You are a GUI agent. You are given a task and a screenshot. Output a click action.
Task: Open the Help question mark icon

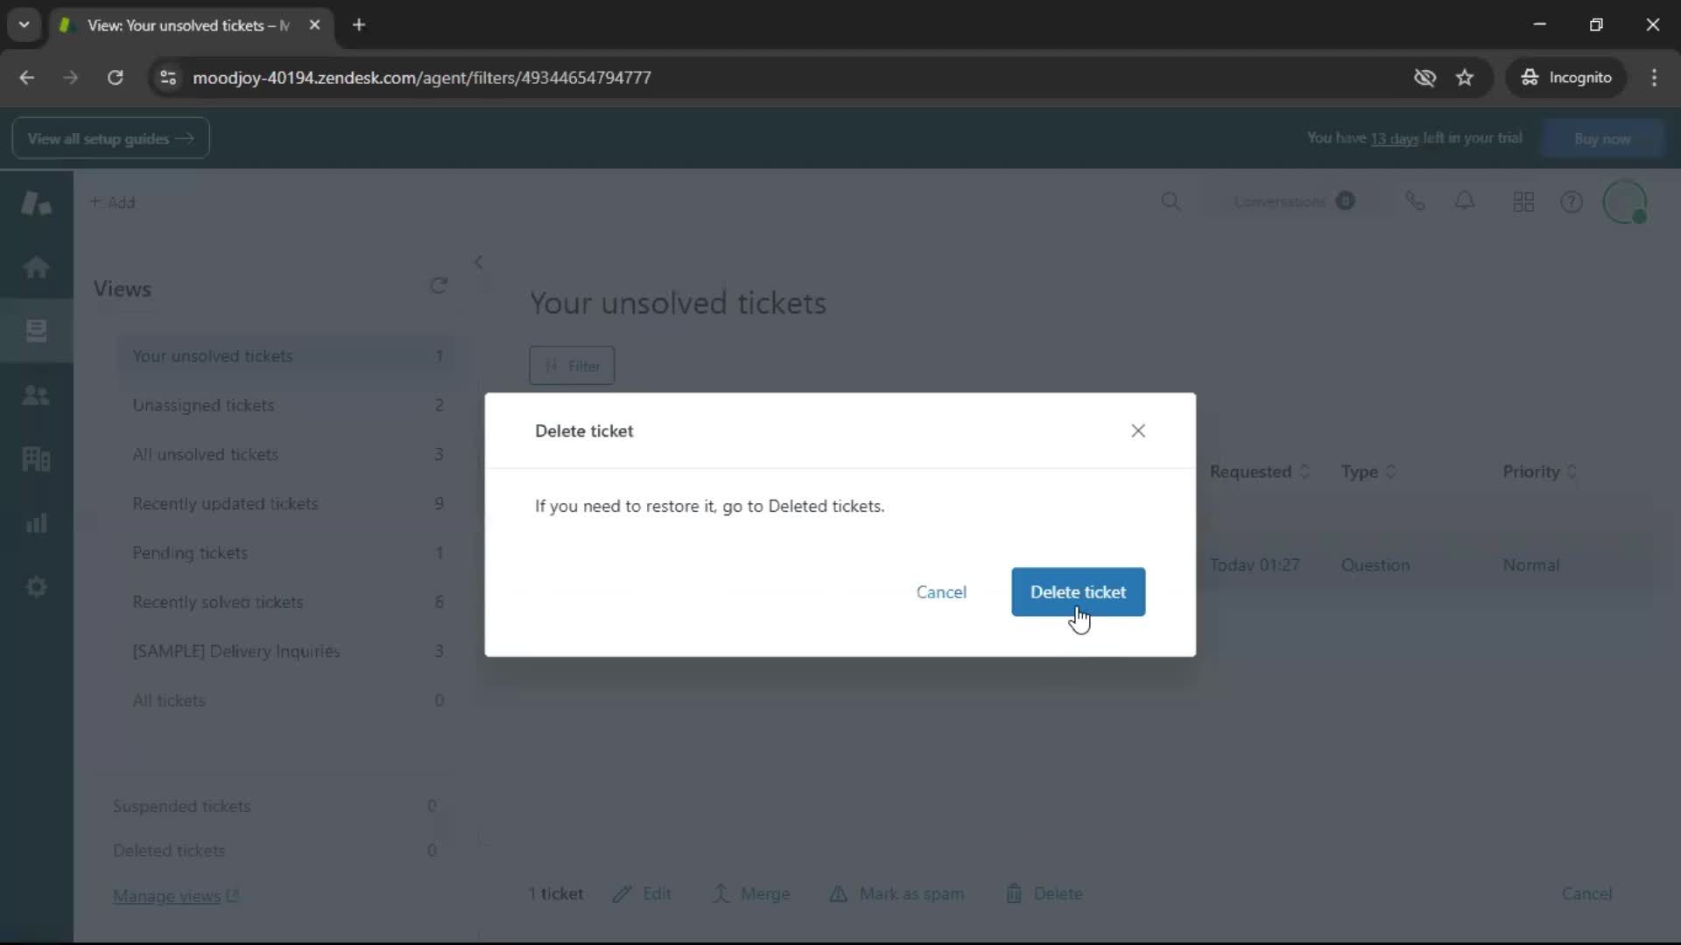coord(1572,202)
